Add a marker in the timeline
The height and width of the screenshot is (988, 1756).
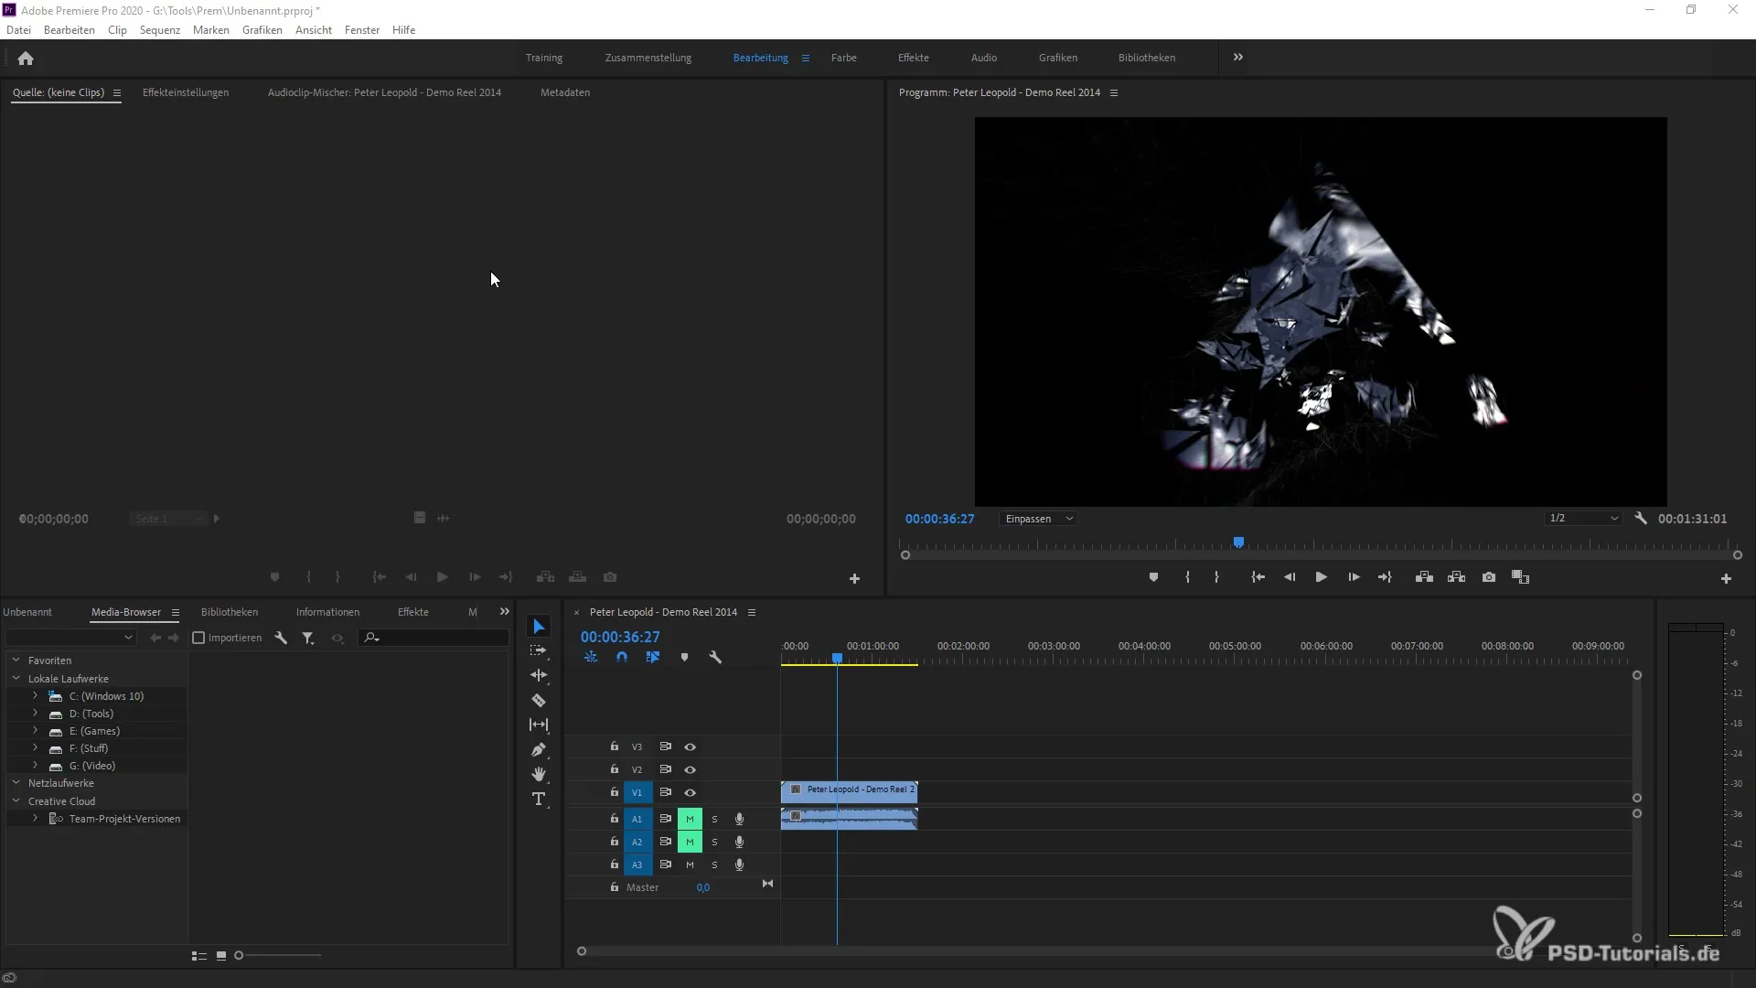click(684, 657)
